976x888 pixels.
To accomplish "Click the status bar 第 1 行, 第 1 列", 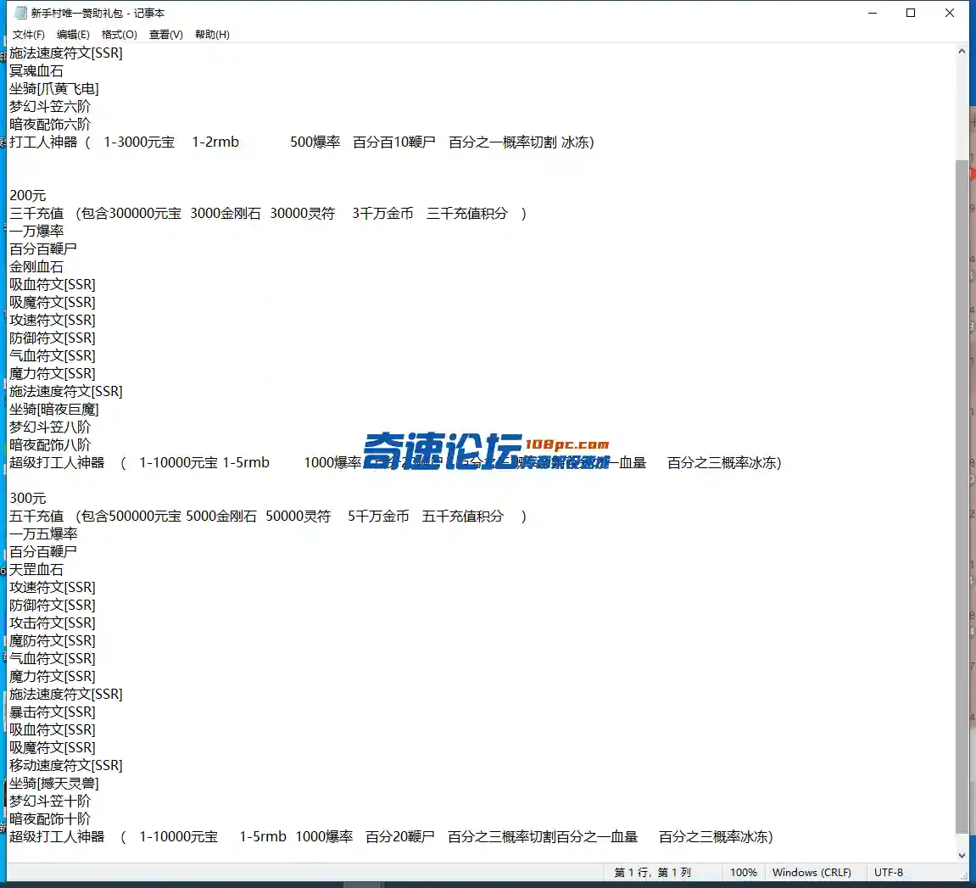I will click(652, 873).
